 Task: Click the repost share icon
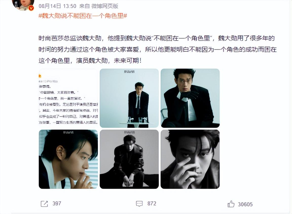[x=44, y=204]
